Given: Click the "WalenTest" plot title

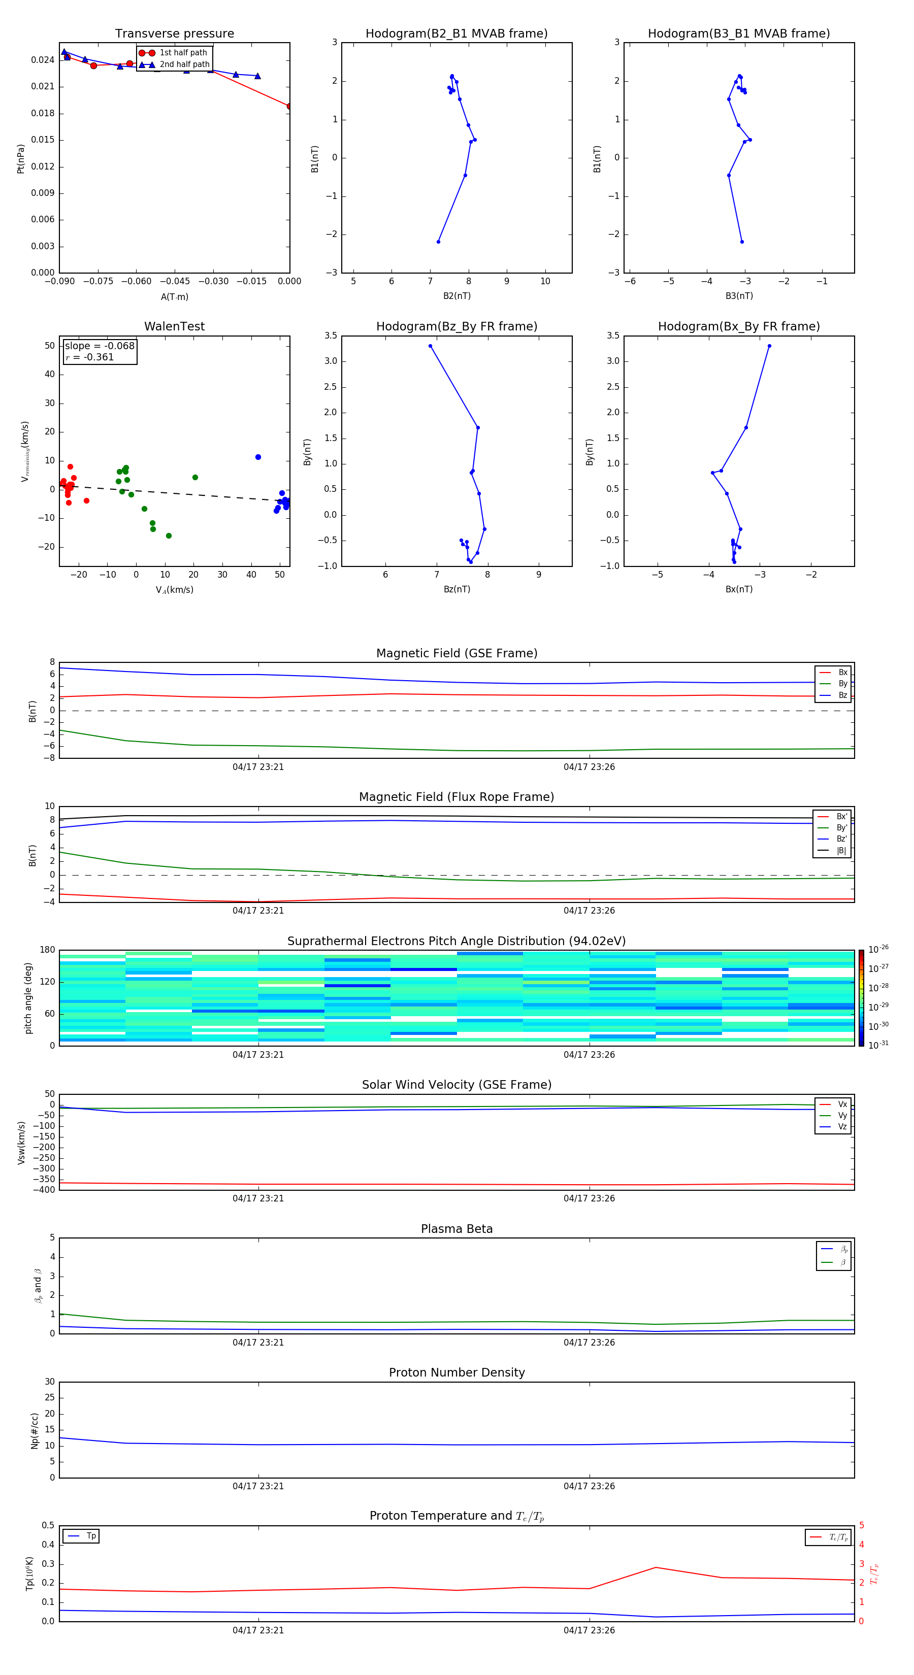Looking at the screenshot, I should [174, 326].
